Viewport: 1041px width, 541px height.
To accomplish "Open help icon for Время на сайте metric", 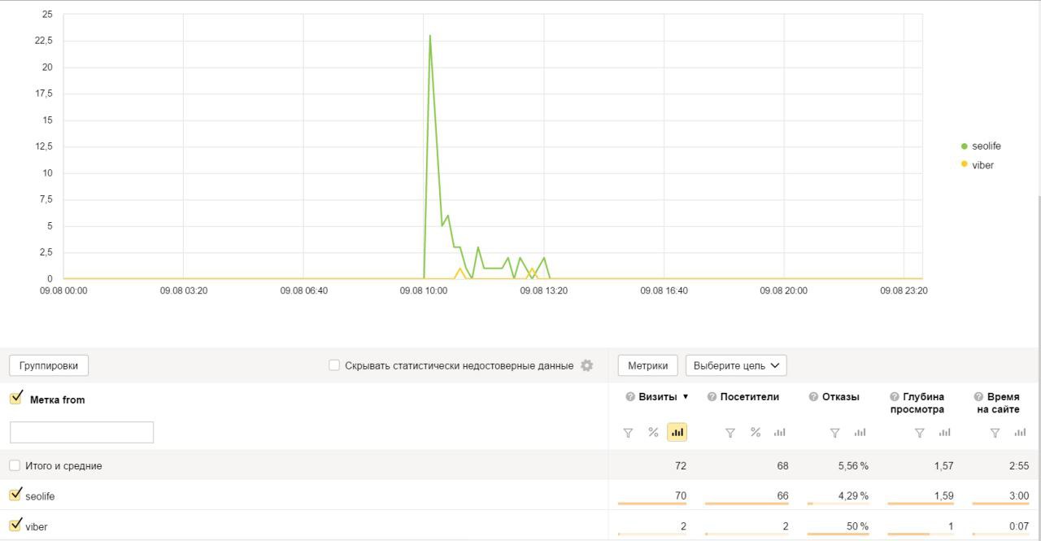I will click(978, 397).
